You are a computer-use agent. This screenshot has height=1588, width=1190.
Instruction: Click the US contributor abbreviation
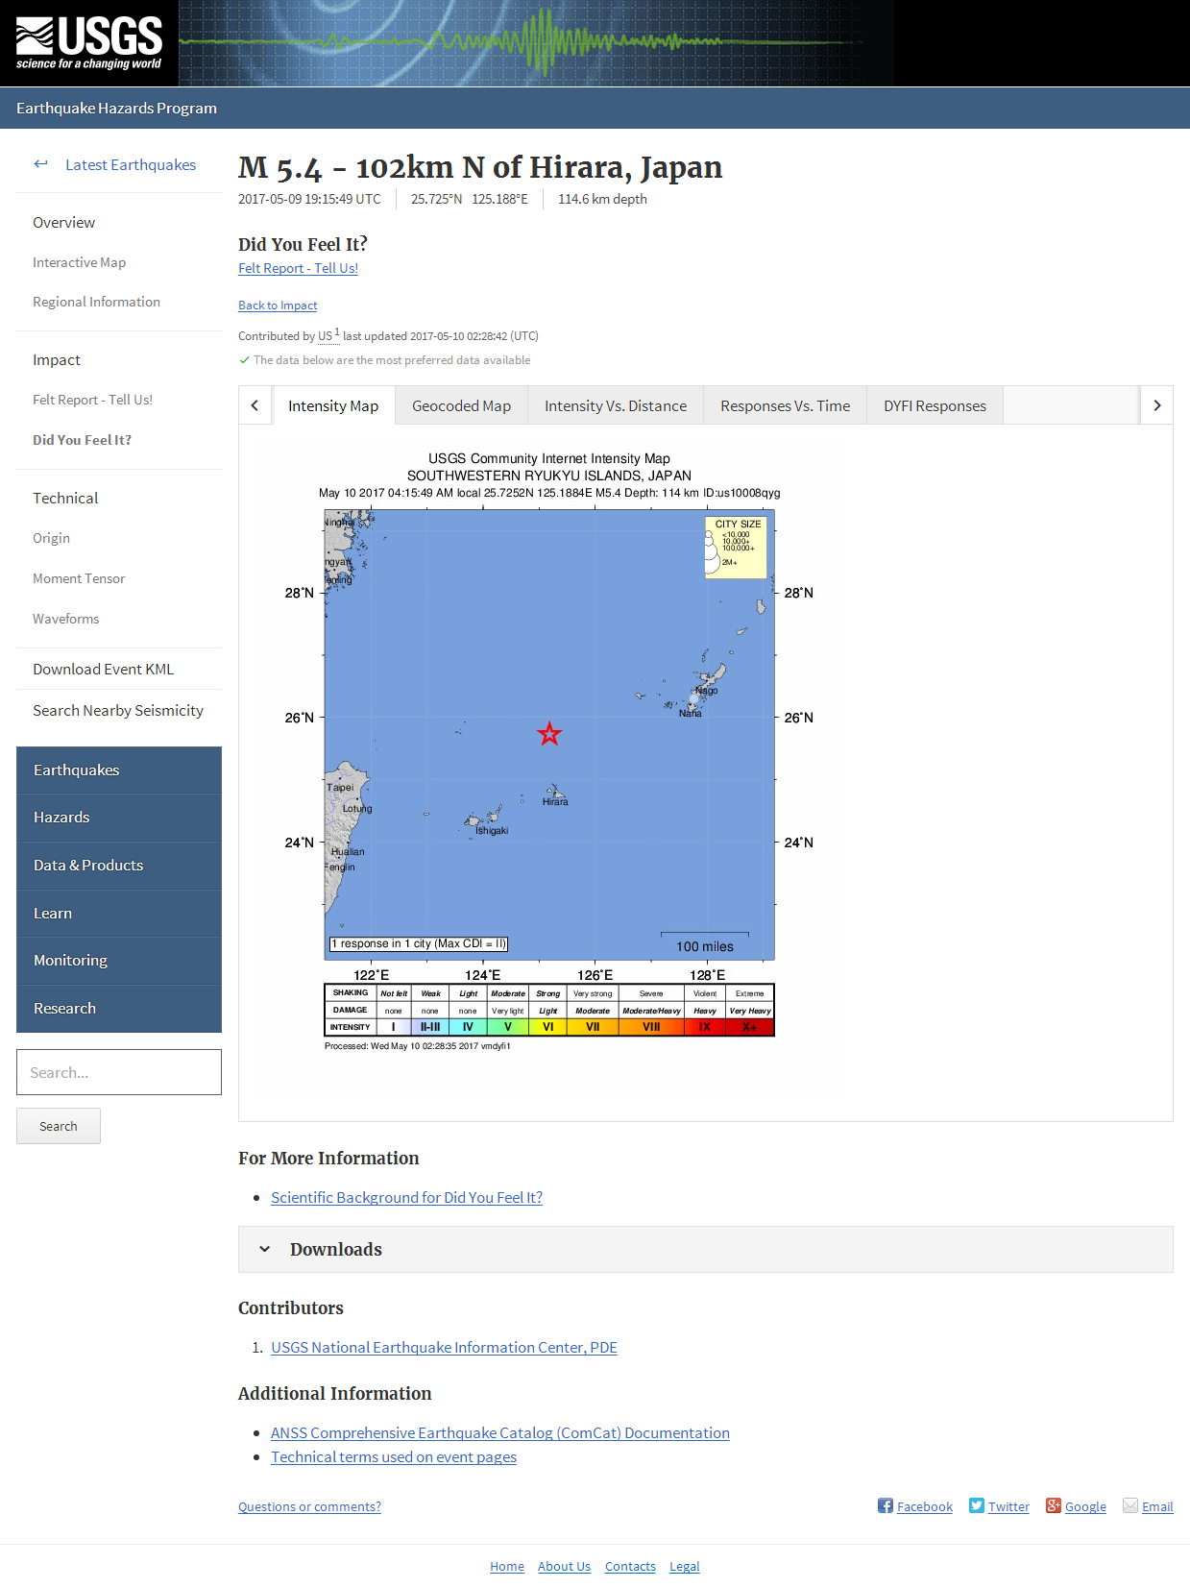[326, 336]
